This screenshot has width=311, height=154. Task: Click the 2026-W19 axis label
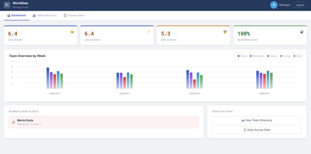point(264,93)
